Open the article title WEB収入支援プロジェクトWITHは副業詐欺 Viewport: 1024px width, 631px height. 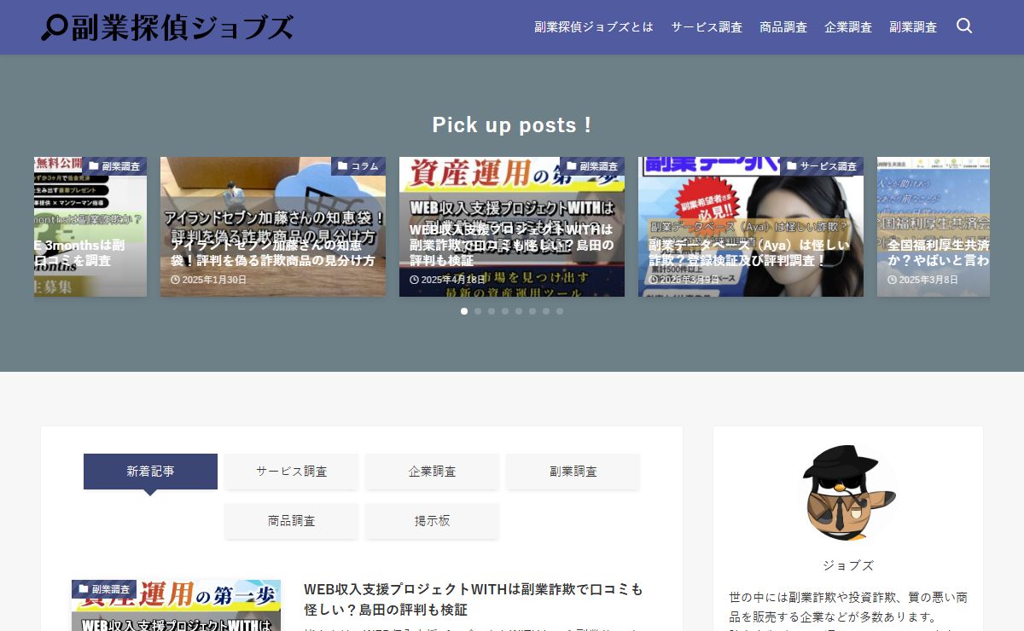474,599
